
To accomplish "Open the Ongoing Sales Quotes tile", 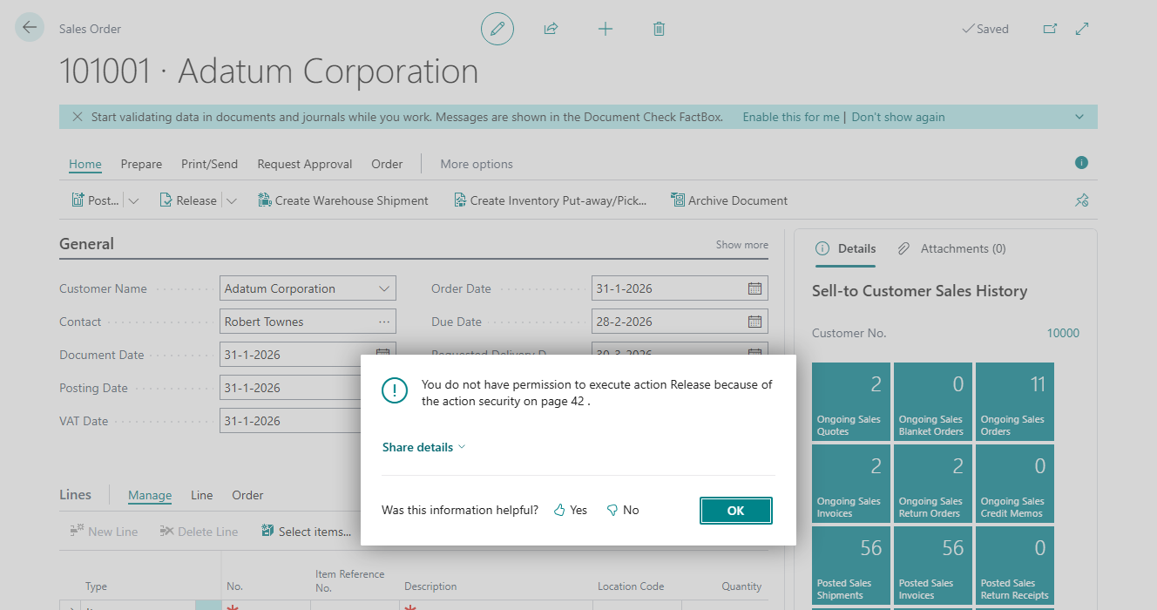I will pyautogui.click(x=851, y=402).
